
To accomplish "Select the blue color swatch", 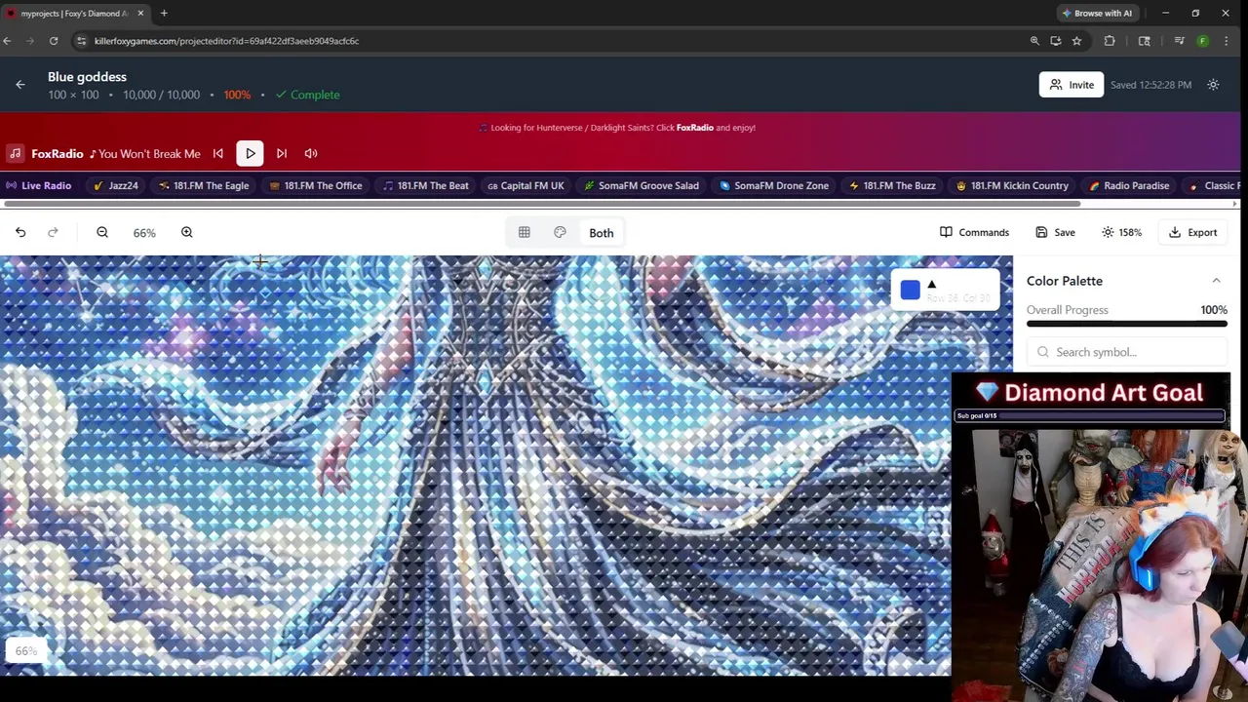I will click(x=910, y=290).
